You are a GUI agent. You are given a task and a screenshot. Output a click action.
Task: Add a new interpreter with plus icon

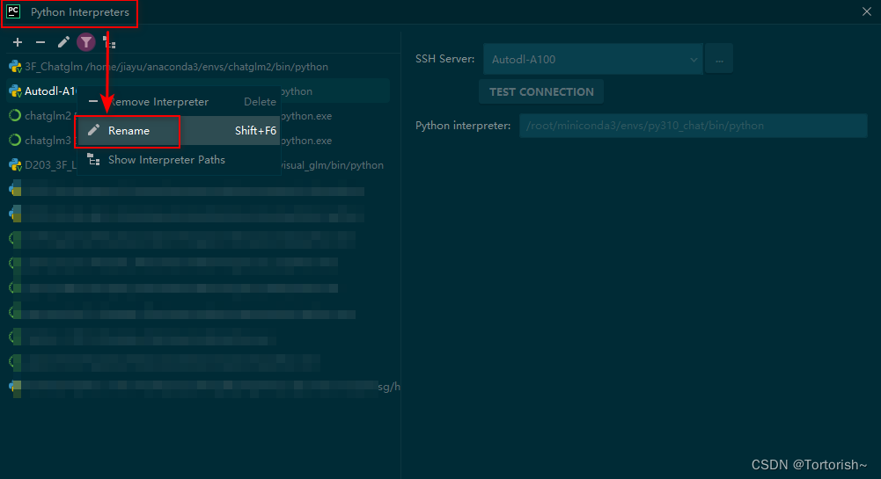pyautogui.click(x=18, y=42)
